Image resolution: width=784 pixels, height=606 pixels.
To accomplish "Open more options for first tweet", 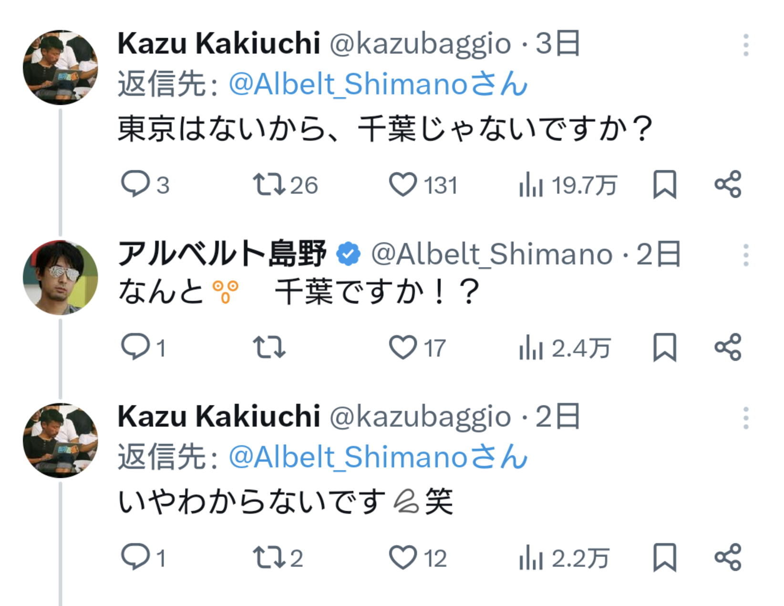I will [x=745, y=45].
